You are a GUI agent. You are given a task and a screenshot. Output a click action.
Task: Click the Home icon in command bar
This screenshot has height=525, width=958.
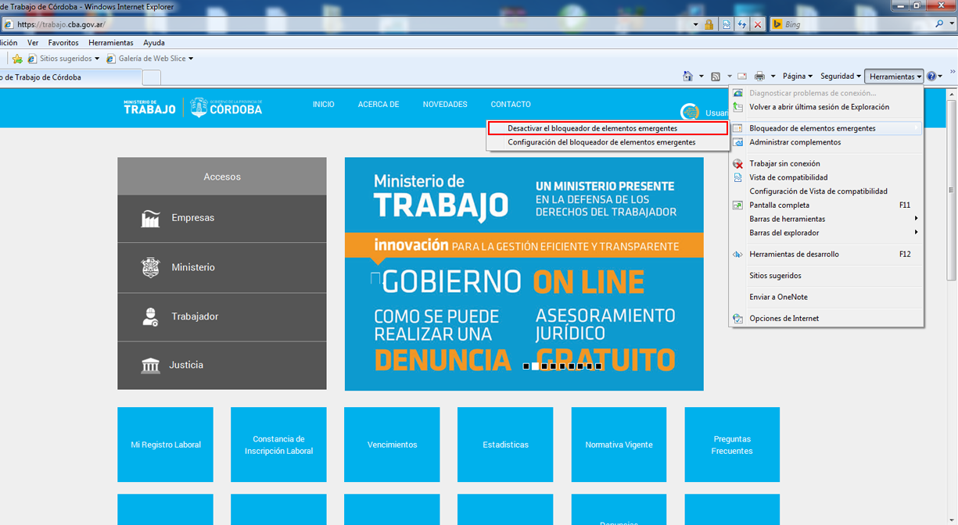coord(687,77)
